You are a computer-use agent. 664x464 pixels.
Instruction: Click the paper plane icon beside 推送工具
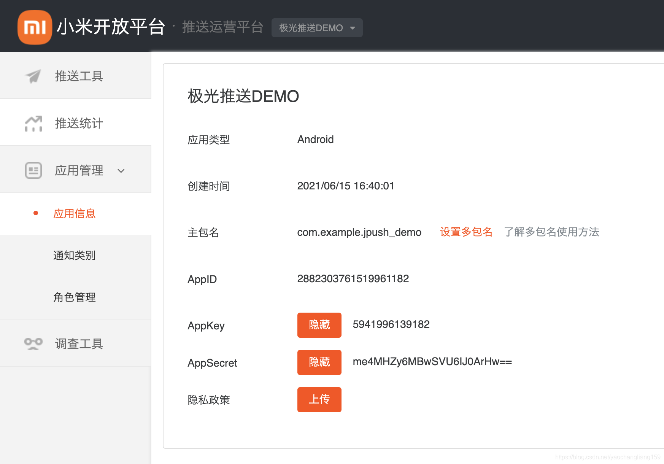tap(33, 76)
